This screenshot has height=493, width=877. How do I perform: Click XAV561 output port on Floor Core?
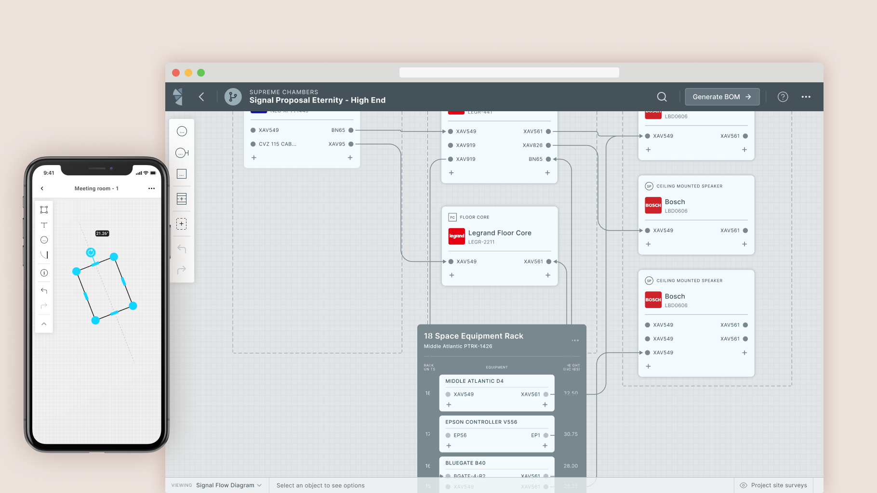click(x=549, y=262)
